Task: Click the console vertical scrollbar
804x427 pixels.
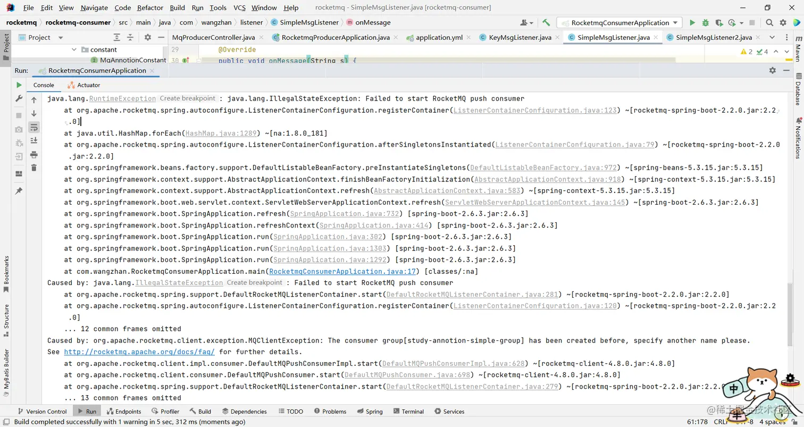Action: pos(789,316)
